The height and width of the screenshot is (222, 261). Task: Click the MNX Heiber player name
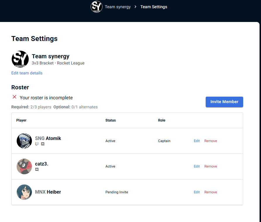(x=48, y=192)
